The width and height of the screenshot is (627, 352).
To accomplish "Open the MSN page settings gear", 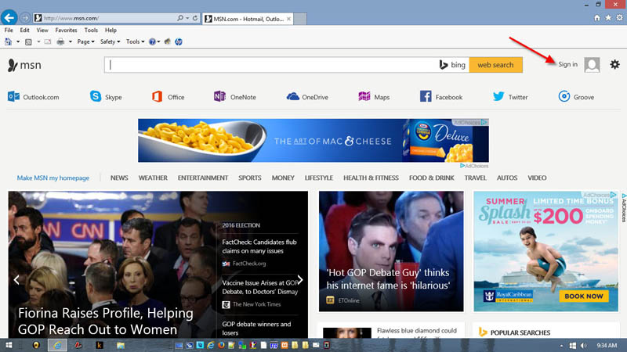I will [614, 64].
